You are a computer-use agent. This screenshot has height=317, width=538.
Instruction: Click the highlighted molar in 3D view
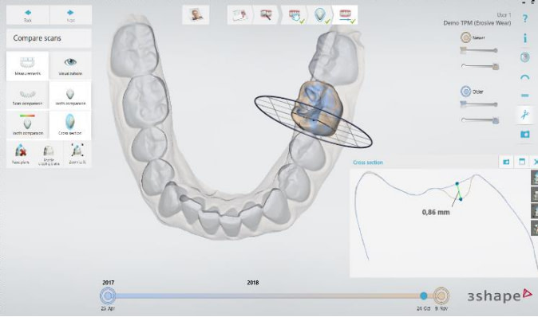317,108
